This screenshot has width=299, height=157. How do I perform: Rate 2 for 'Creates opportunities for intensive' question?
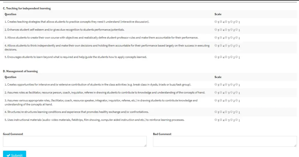231,84
